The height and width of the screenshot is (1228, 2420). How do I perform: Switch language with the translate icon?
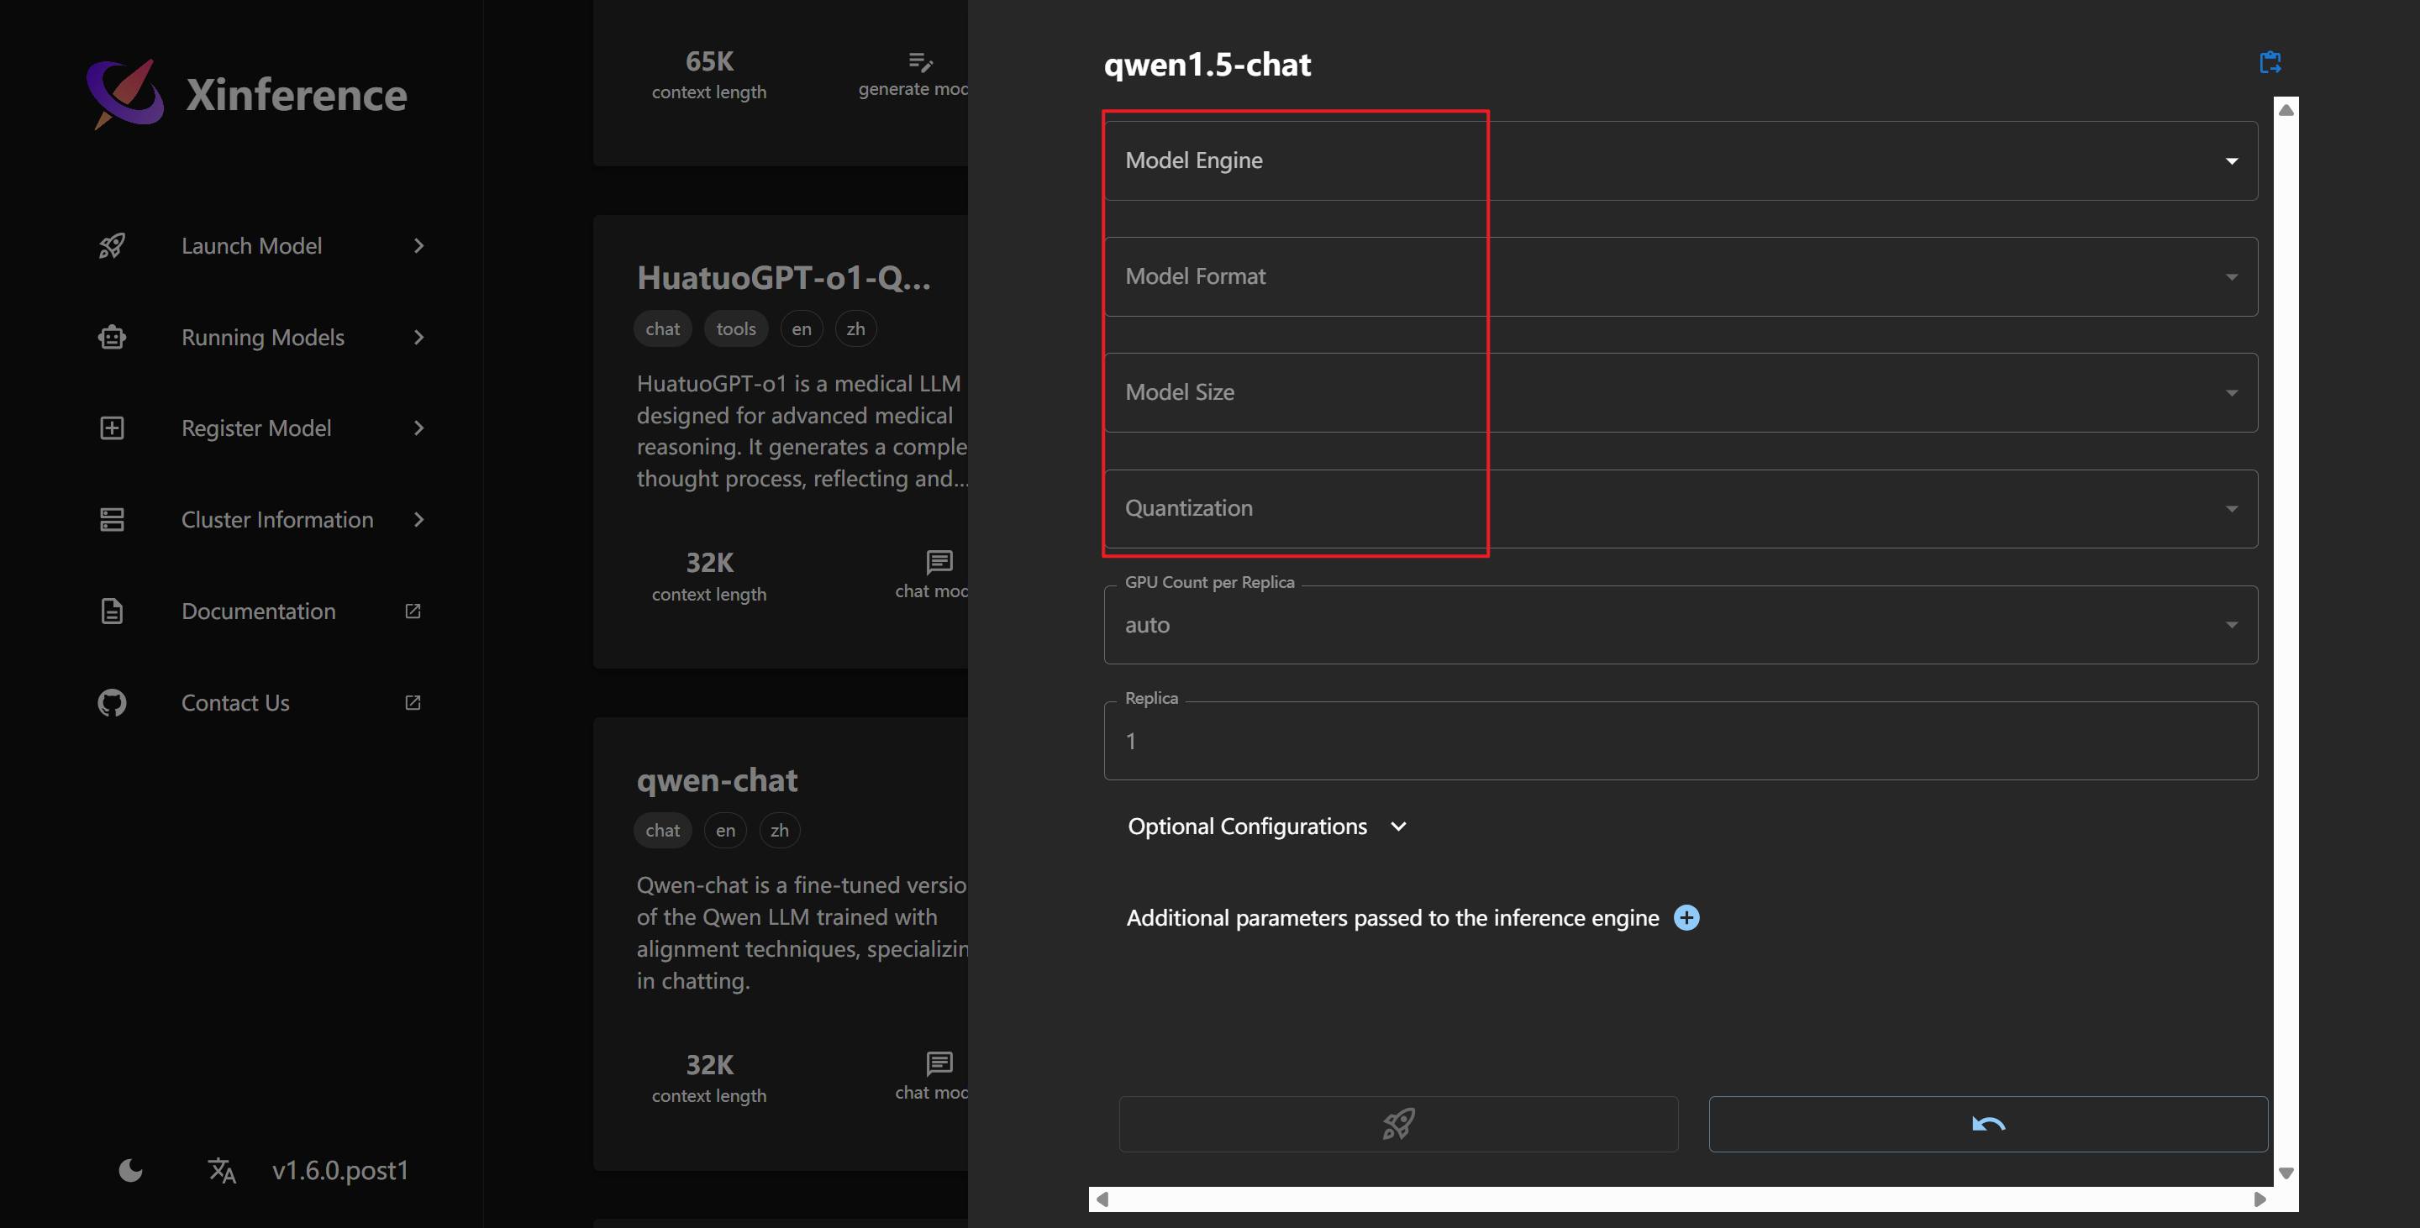point(222,1170)
